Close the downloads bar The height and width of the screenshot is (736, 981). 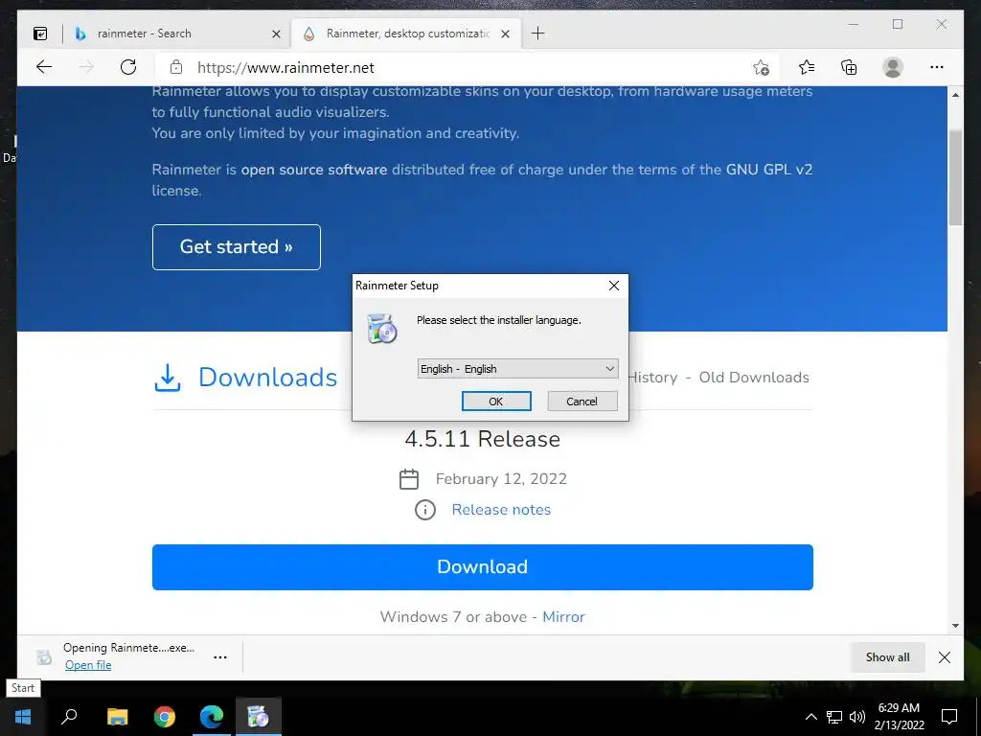pos(945,657)
